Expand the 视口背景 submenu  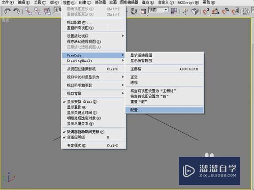pyautogui.click(x=93, y=93)
